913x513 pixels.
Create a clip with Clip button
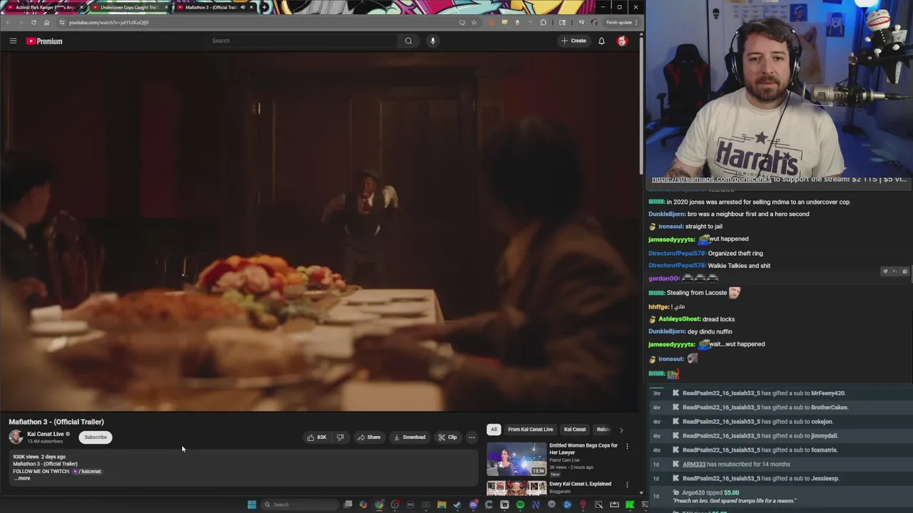click(447, 437)
